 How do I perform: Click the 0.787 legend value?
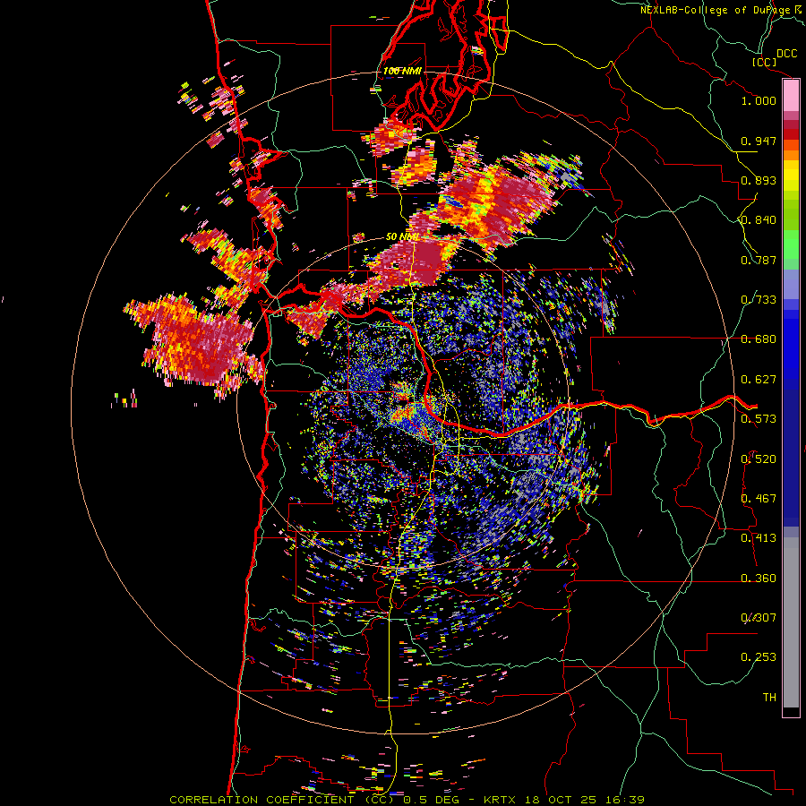click(759, 260)
